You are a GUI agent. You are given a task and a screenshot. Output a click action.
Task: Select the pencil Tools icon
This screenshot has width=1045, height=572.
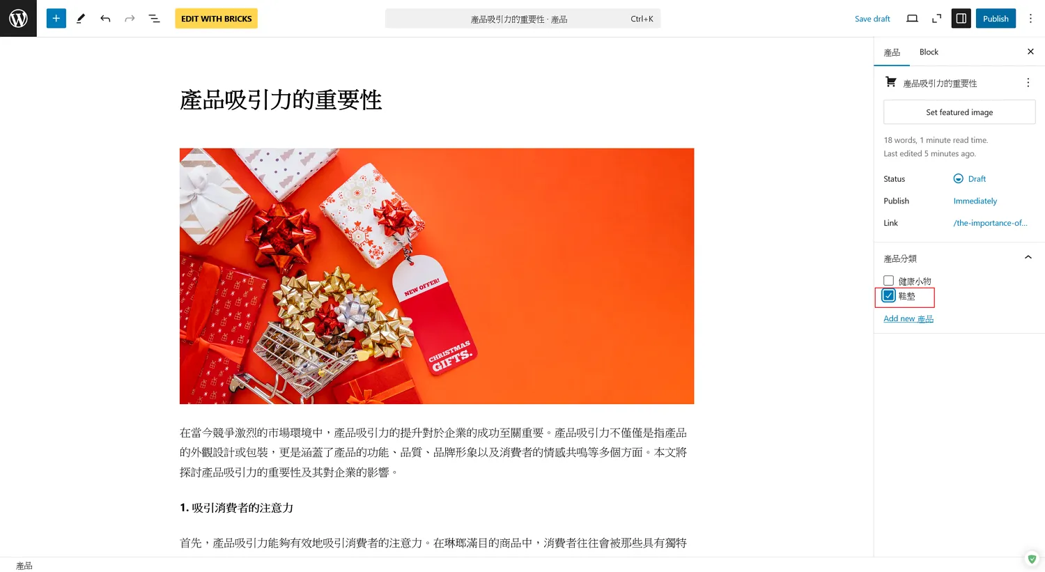click(x=81, y=19)
